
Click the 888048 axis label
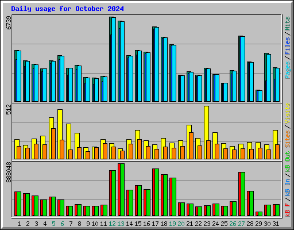point(9,172)
